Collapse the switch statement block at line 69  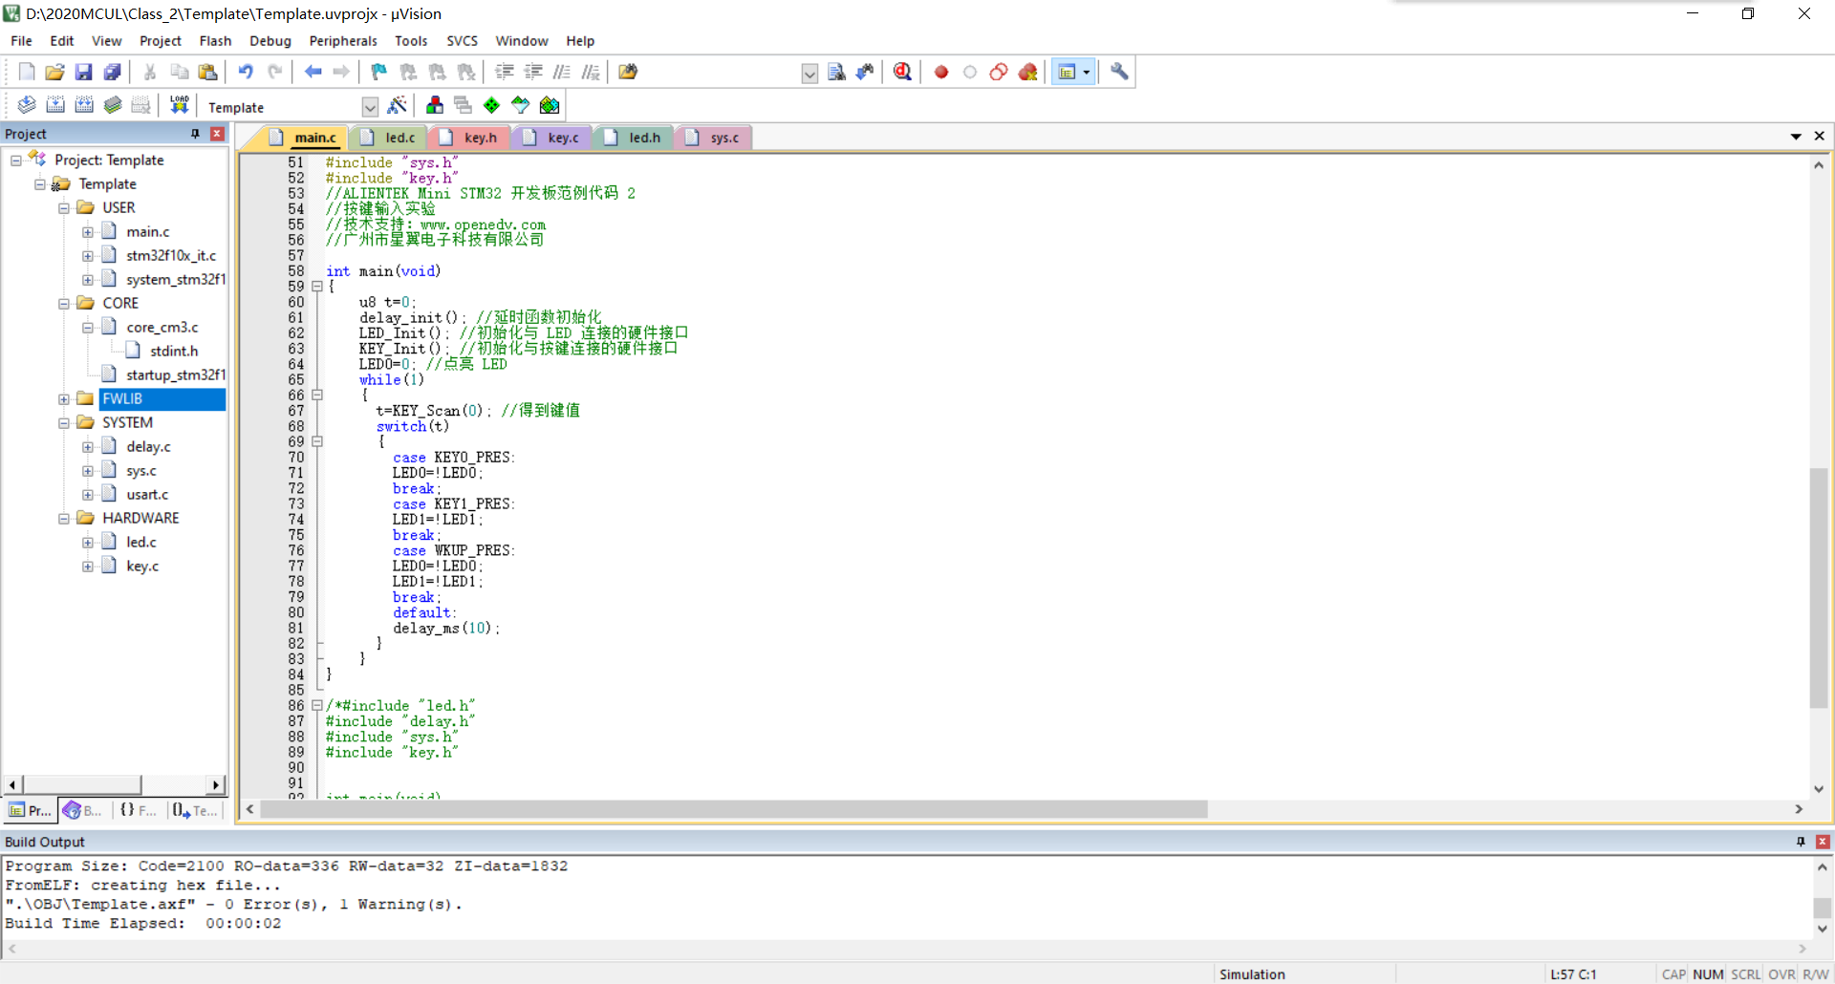[317, 441]
